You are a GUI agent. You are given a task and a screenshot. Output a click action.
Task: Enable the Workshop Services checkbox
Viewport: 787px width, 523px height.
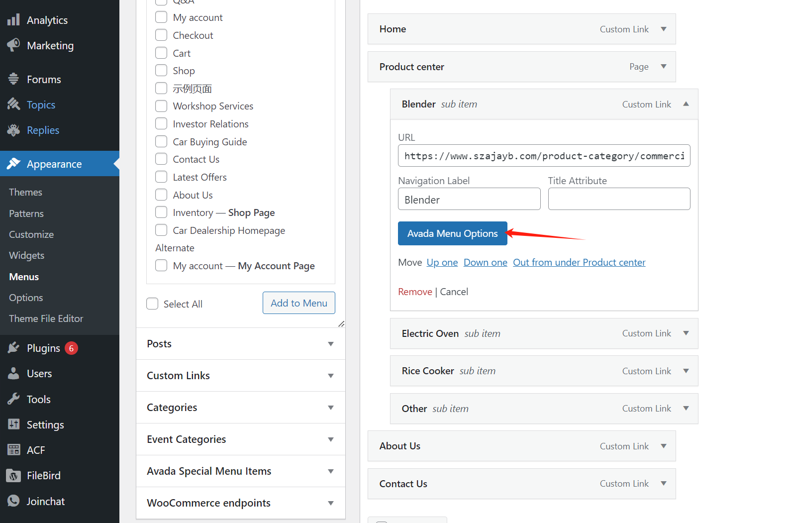tap(161, 106)
